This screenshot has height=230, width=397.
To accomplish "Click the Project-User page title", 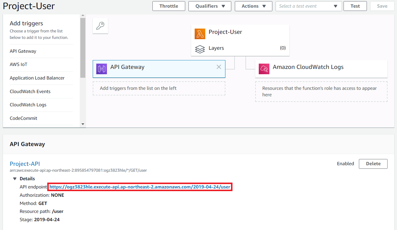I will [29, 6].
